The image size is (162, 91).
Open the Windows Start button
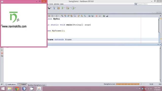(3, 89)
